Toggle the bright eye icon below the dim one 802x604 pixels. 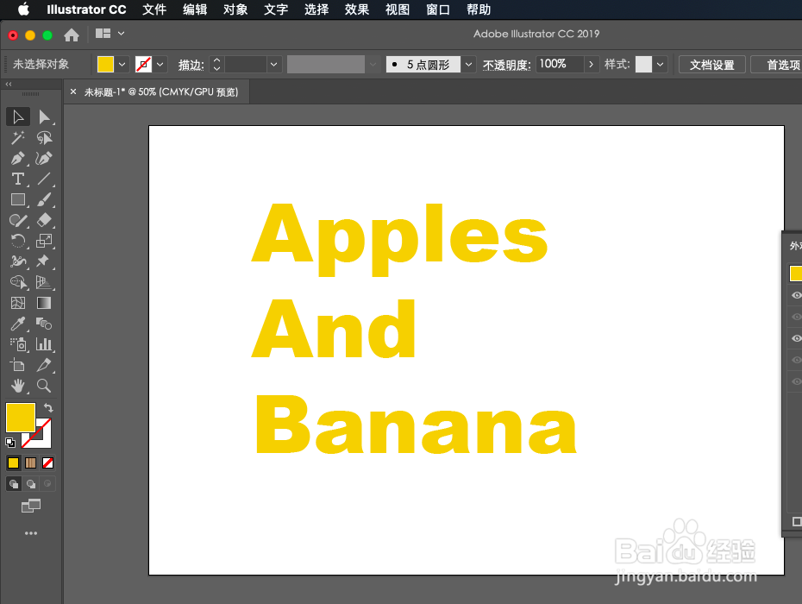tap(796, 338)
